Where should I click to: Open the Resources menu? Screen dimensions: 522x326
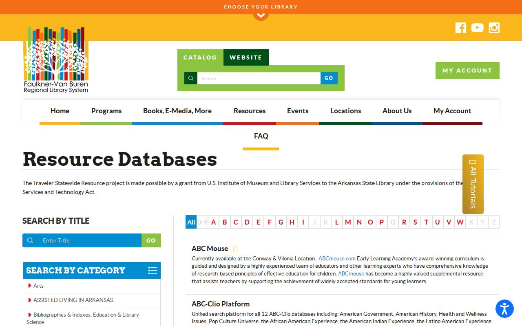[x=250, y=111]
